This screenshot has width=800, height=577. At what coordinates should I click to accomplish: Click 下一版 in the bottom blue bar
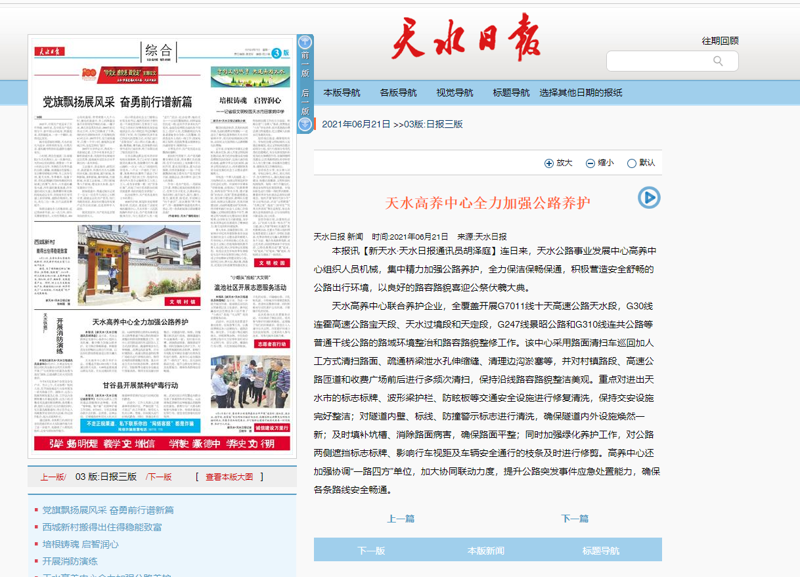371,551
